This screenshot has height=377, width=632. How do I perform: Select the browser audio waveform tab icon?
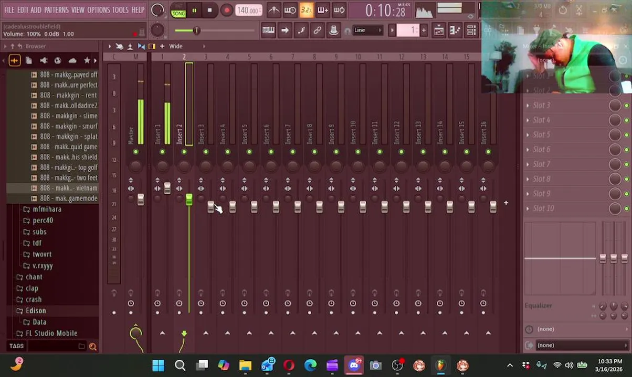(x=14, y=61)
